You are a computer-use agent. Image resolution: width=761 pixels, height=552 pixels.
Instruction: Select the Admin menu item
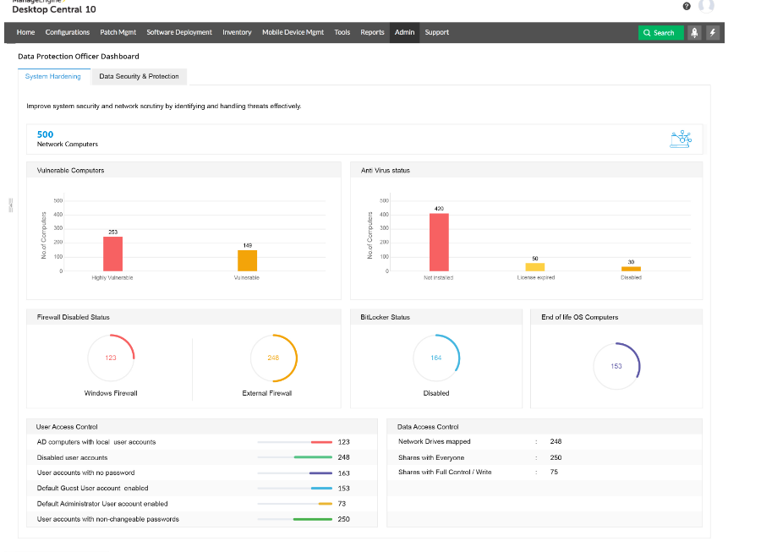pyautogui.click(x=404, y=32)
